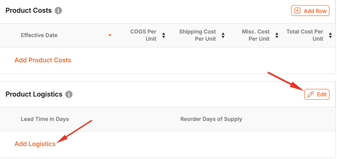
Task: Select the COGS Per Unit header text
Action: tap(143, 35)
